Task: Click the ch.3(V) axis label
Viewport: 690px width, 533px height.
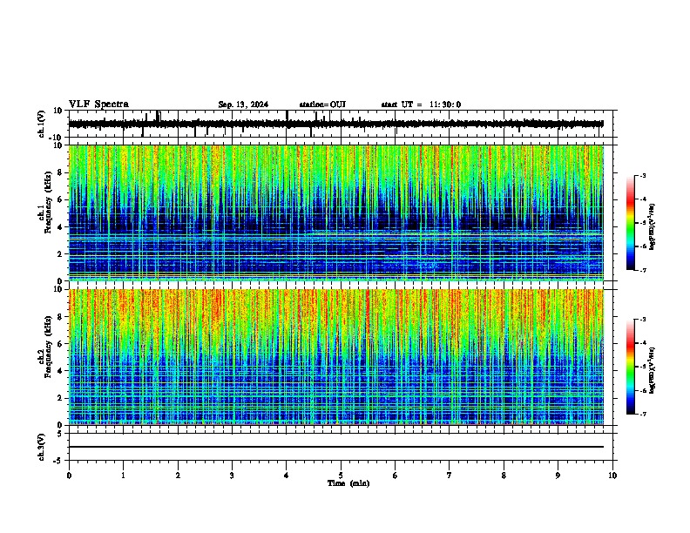Action: 42,447
